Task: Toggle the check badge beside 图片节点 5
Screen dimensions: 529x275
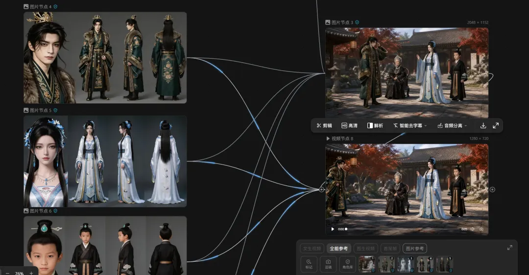Action: point(56,110)
